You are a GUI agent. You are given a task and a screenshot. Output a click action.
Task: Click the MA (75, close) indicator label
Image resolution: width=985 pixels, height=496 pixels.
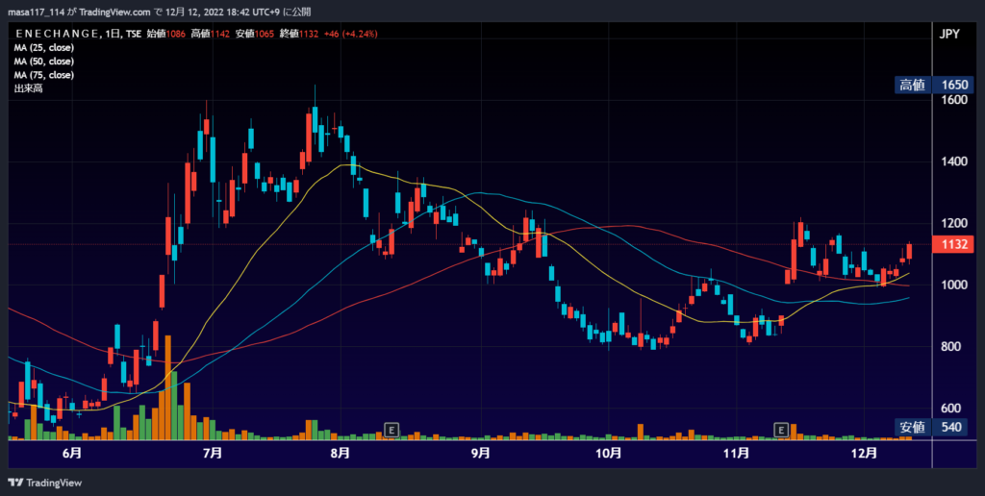(x=44, y=75)
